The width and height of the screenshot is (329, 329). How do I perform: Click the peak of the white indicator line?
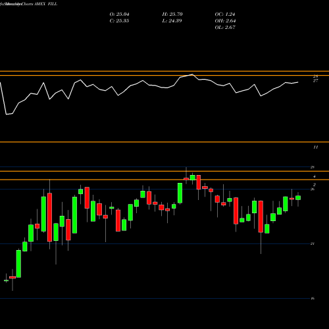(192, 74)
